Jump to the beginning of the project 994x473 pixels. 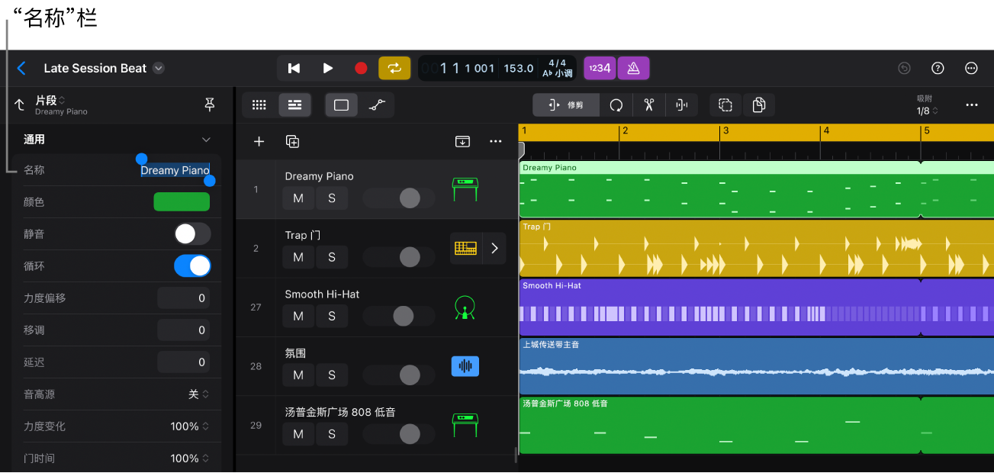(x=294, y=68)
